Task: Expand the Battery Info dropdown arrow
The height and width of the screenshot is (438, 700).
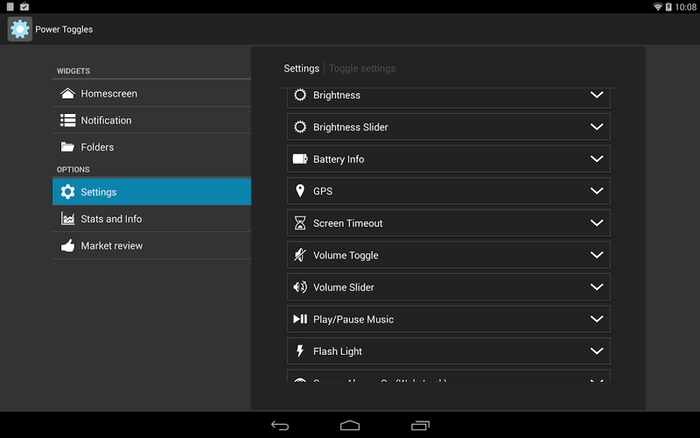Action: 597,159
